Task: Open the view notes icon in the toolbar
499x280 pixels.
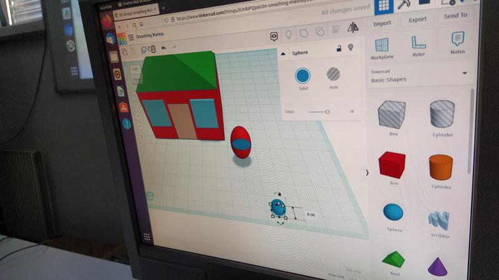Action: (x=274, y=37)
